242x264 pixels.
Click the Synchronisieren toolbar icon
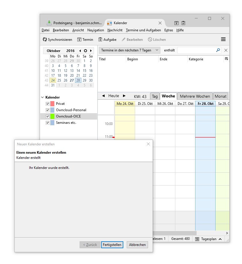click(45, 40)
